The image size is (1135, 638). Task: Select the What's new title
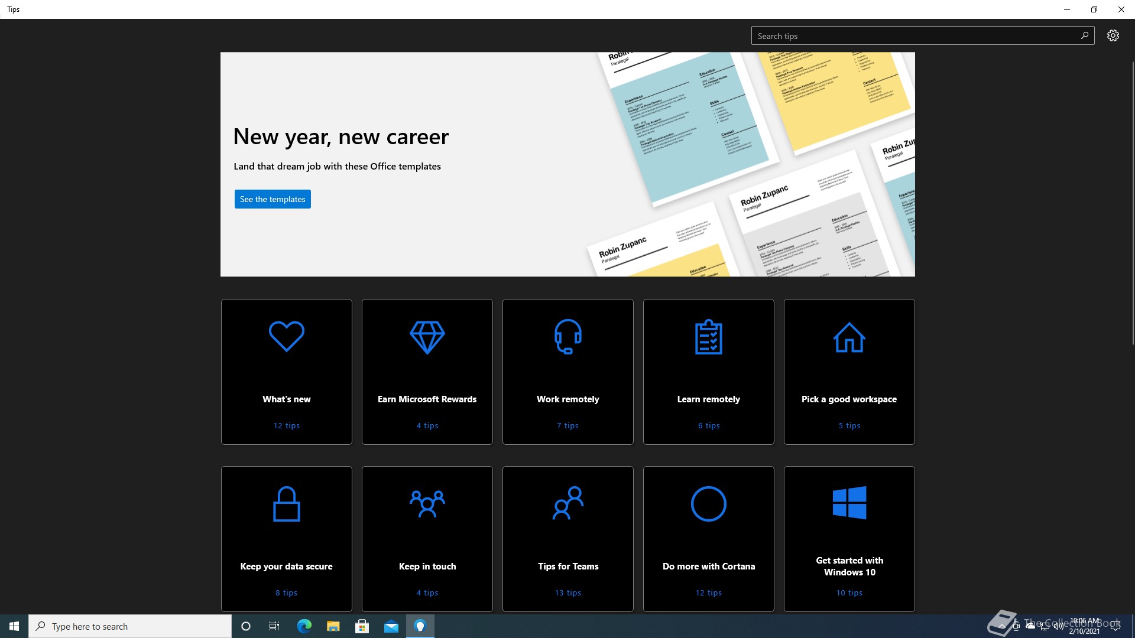(287, 399)
